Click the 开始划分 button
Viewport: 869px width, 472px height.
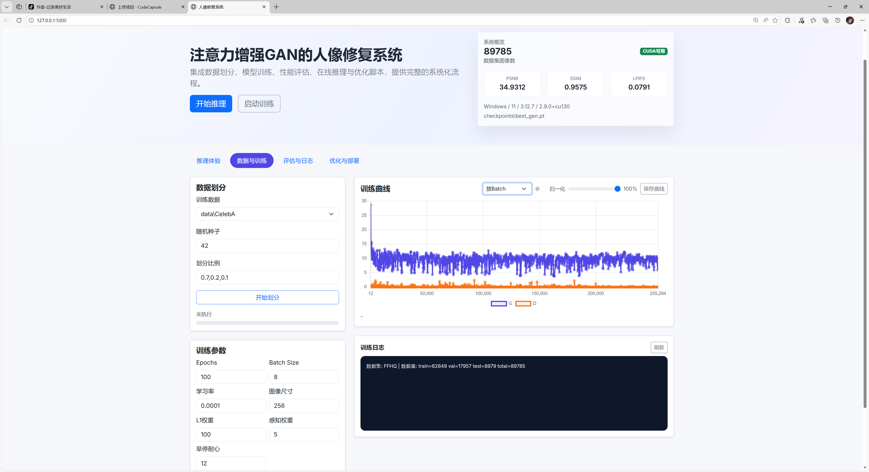click(267, 297)
